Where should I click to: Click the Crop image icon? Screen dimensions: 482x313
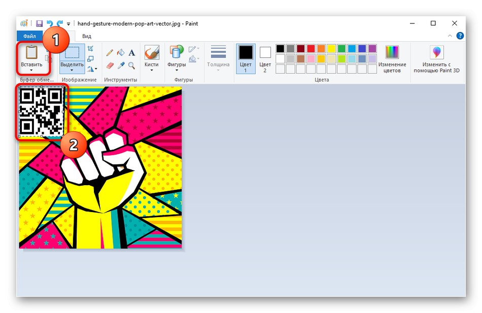(x=90, y=48)
